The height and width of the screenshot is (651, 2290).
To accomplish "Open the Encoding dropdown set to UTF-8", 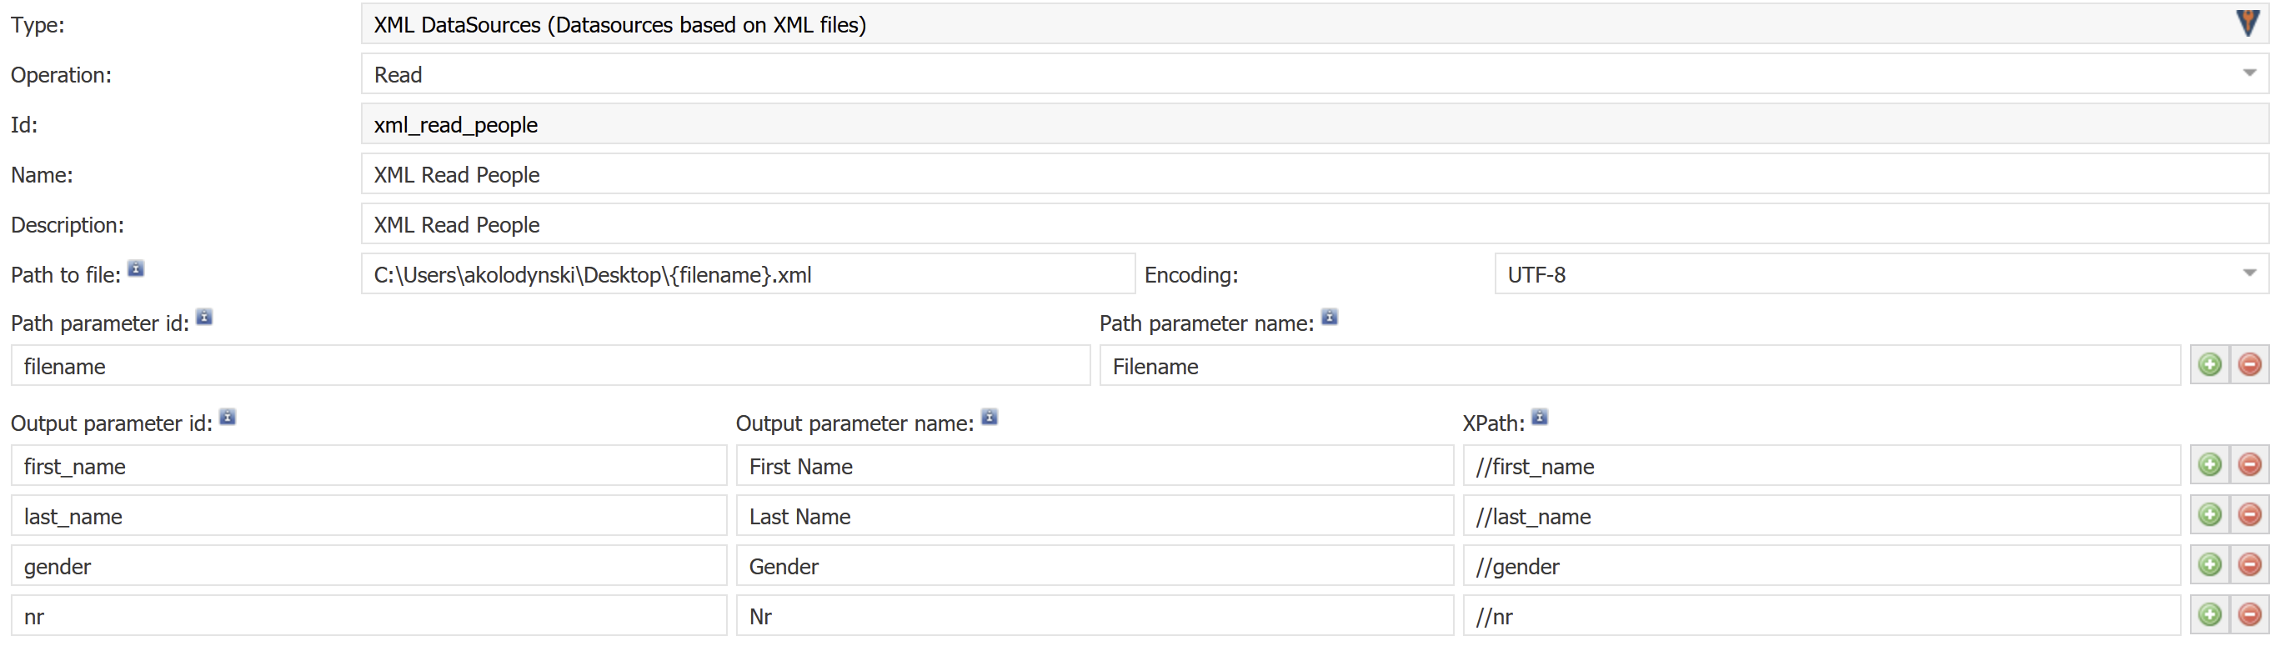I will tap(2249, 274).
